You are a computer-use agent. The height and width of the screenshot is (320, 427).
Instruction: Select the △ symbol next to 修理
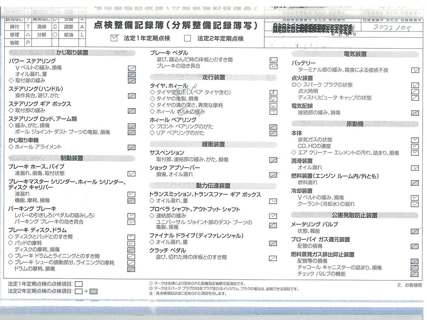pyautogui.click(x=28, y=35)
